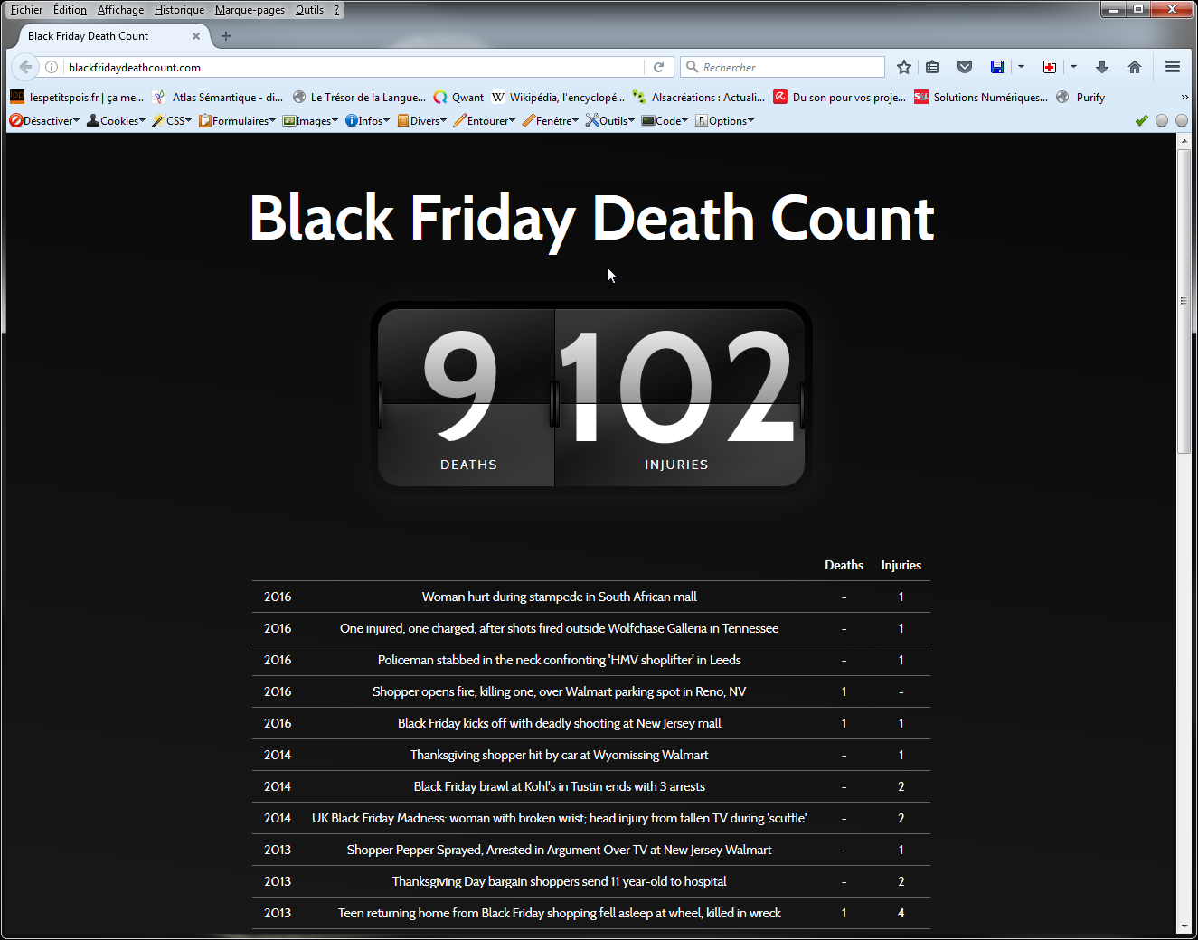Expand the Fenêtre toolbar dropdown
The image size is (1198, 940).
pyautogui.click(x=551, y=120)
